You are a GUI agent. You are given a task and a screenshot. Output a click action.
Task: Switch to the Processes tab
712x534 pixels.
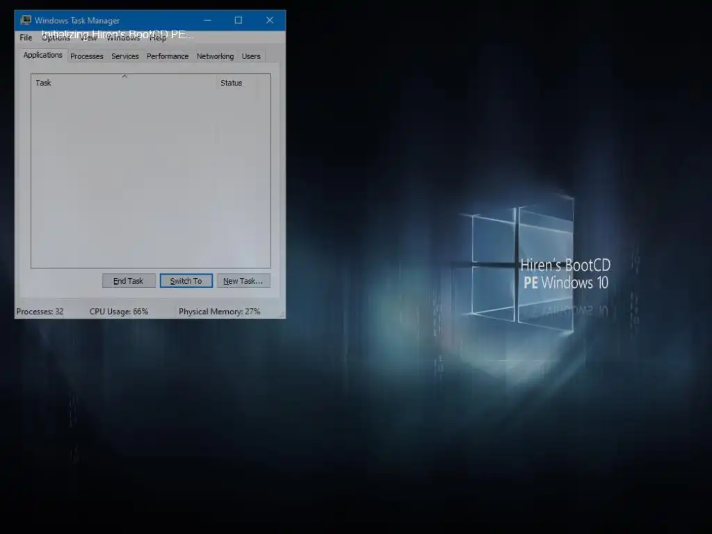point(87,56)
